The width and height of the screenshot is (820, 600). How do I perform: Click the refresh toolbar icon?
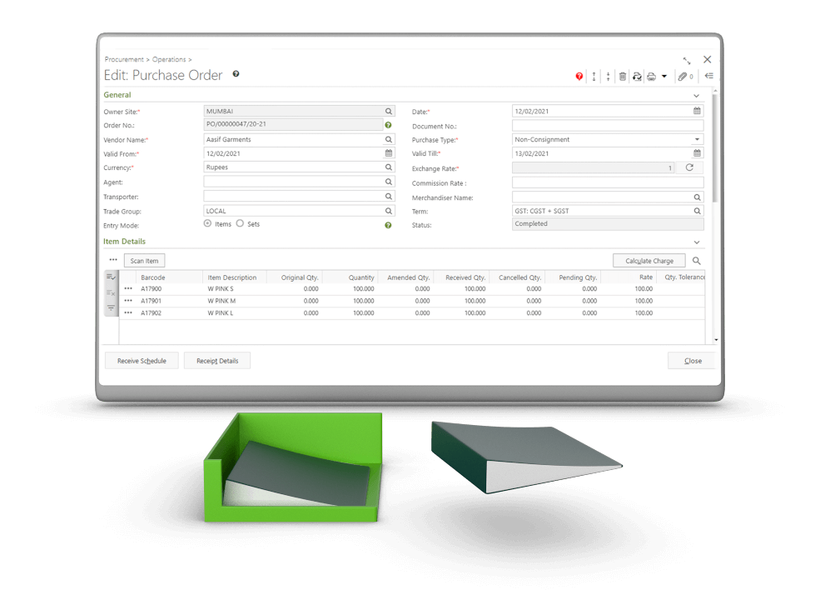click(x=637, y=76)
